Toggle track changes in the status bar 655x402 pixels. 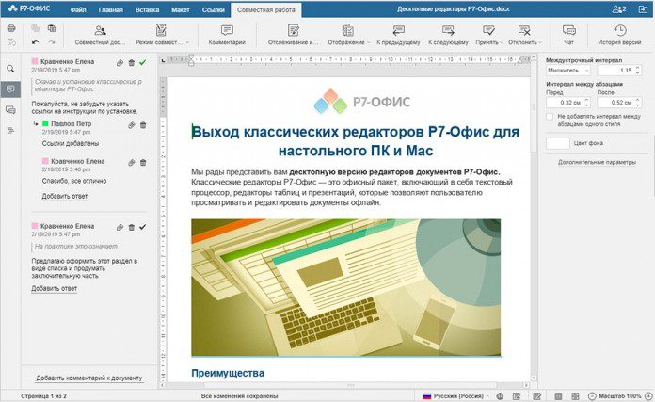point(537,395)
